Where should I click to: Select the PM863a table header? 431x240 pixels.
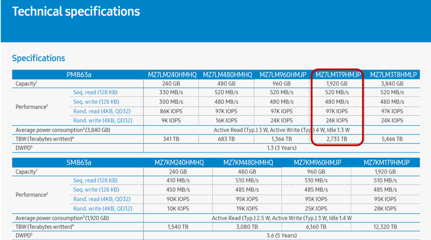78,75
